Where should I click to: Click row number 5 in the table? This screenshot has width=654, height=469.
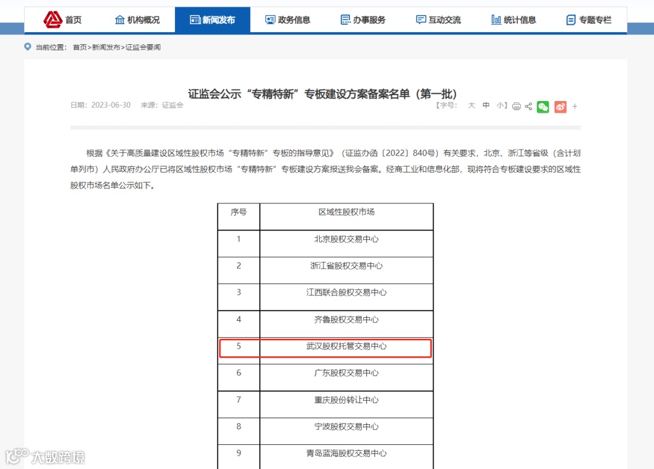click(239, 346)
